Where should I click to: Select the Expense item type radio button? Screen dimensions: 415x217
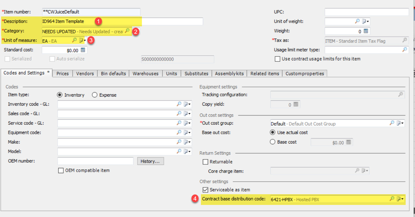click(94, 95)
